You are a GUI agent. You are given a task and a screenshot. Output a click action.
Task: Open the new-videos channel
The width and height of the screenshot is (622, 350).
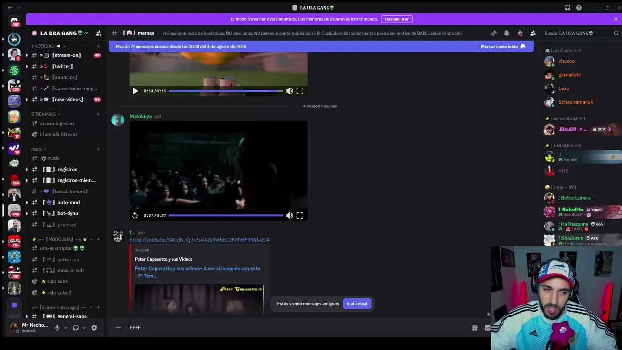(65, 99)
